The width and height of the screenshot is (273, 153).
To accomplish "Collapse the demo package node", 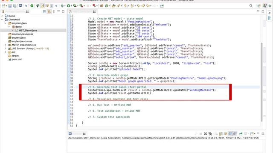I will coord(9,27).
